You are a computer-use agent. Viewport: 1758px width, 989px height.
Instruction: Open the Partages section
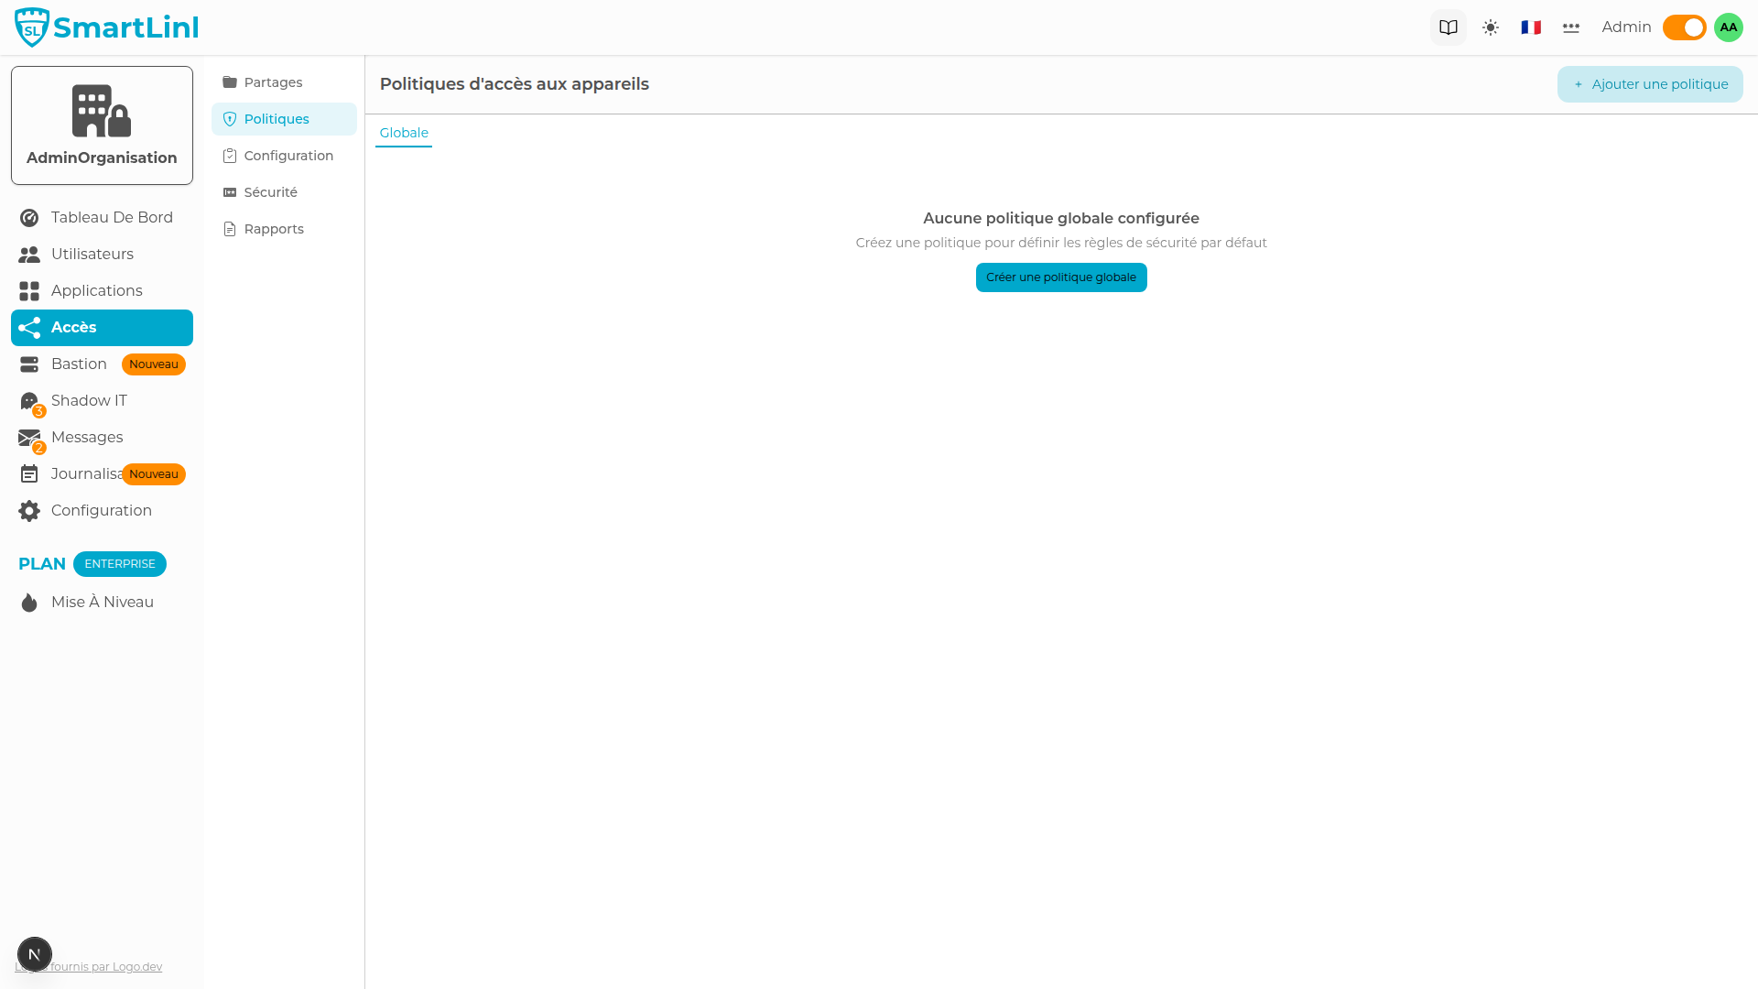[x=272, y=82]
